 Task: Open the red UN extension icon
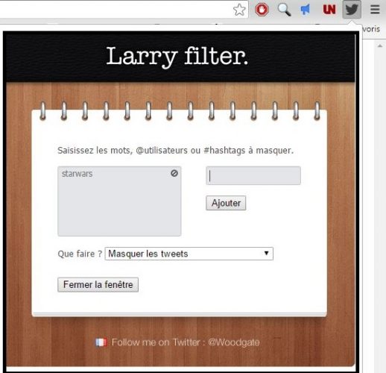(x=329, y=10)
